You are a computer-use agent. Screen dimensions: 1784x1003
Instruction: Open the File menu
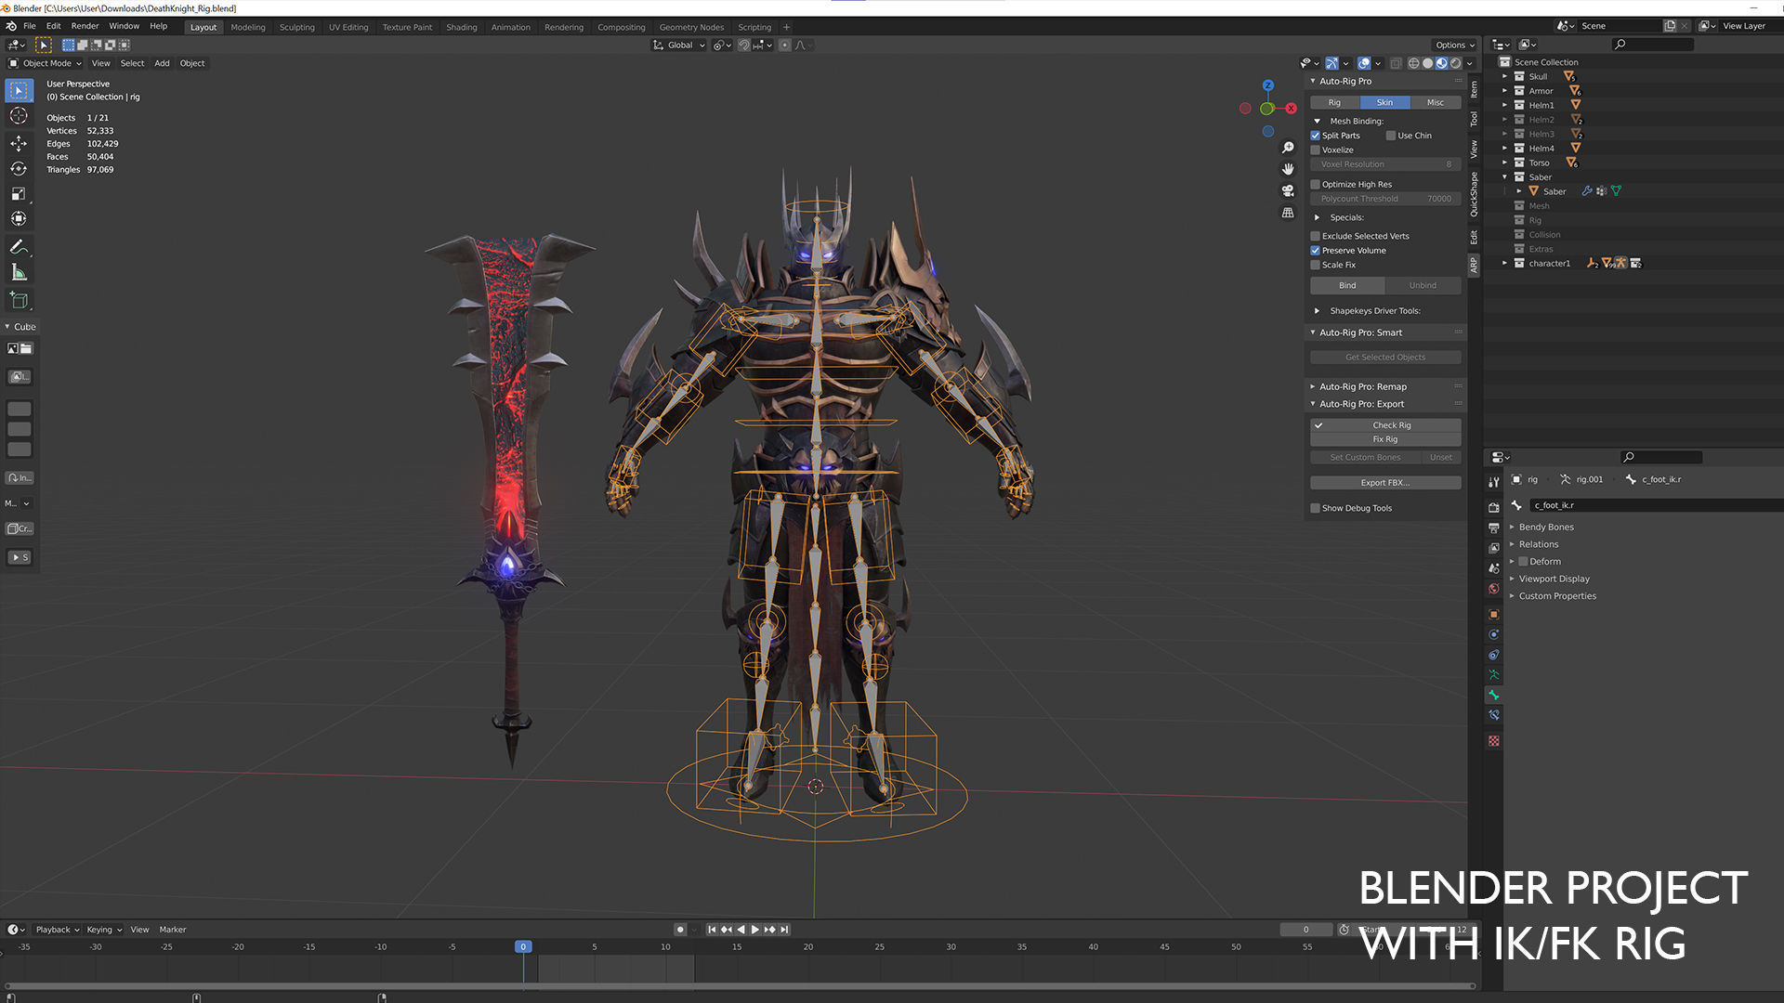[x=30, y=26]
